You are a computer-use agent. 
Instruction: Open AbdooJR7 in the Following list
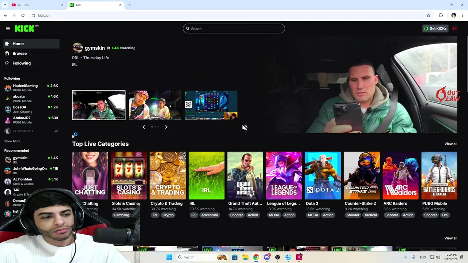(x=31, y=120)
